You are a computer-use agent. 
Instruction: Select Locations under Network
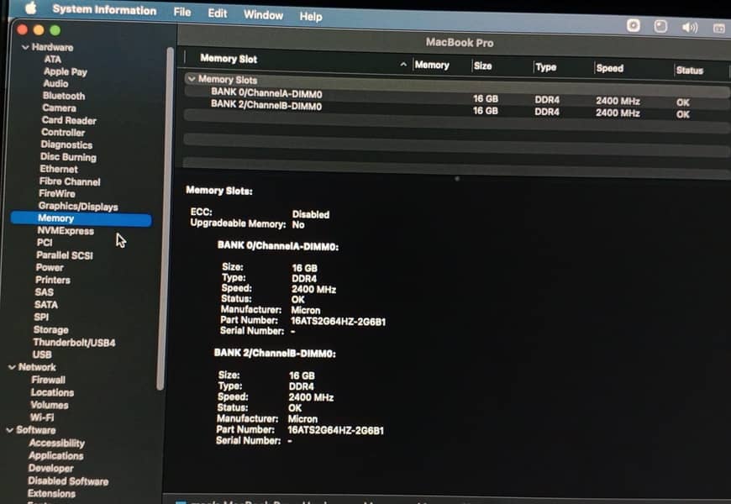(52, 392)
